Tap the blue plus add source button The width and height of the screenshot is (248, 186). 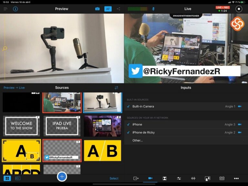(x=62, y=177)
